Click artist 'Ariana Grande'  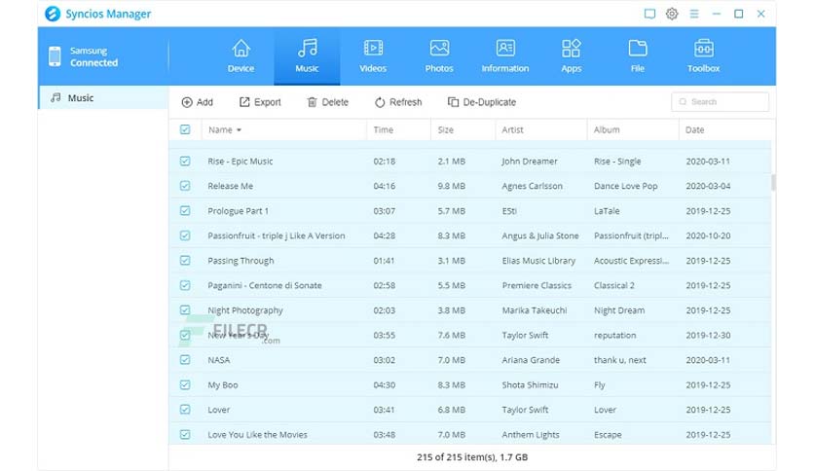[x=531, y=359]
